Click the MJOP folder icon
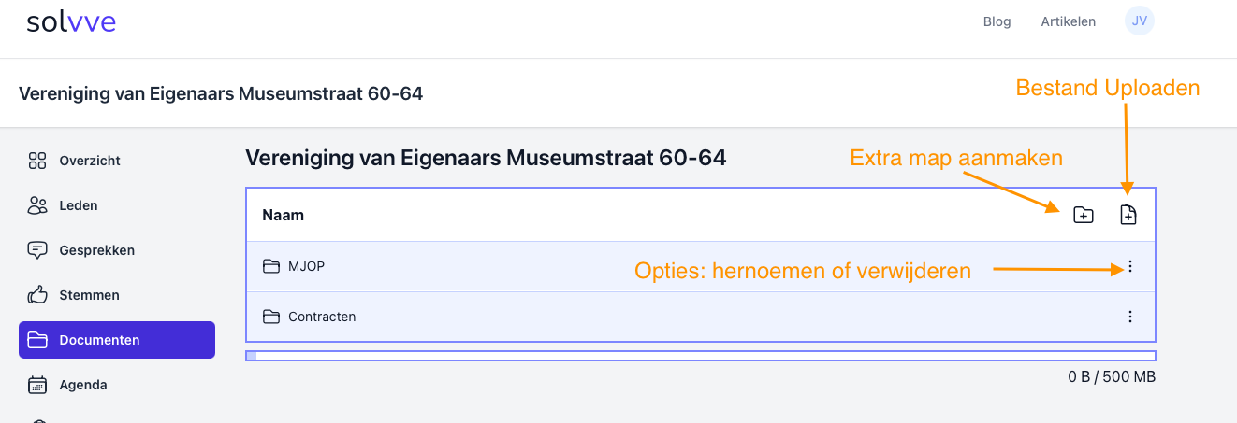The height and width of the screenshot is (423, 1237). [271, 267]
